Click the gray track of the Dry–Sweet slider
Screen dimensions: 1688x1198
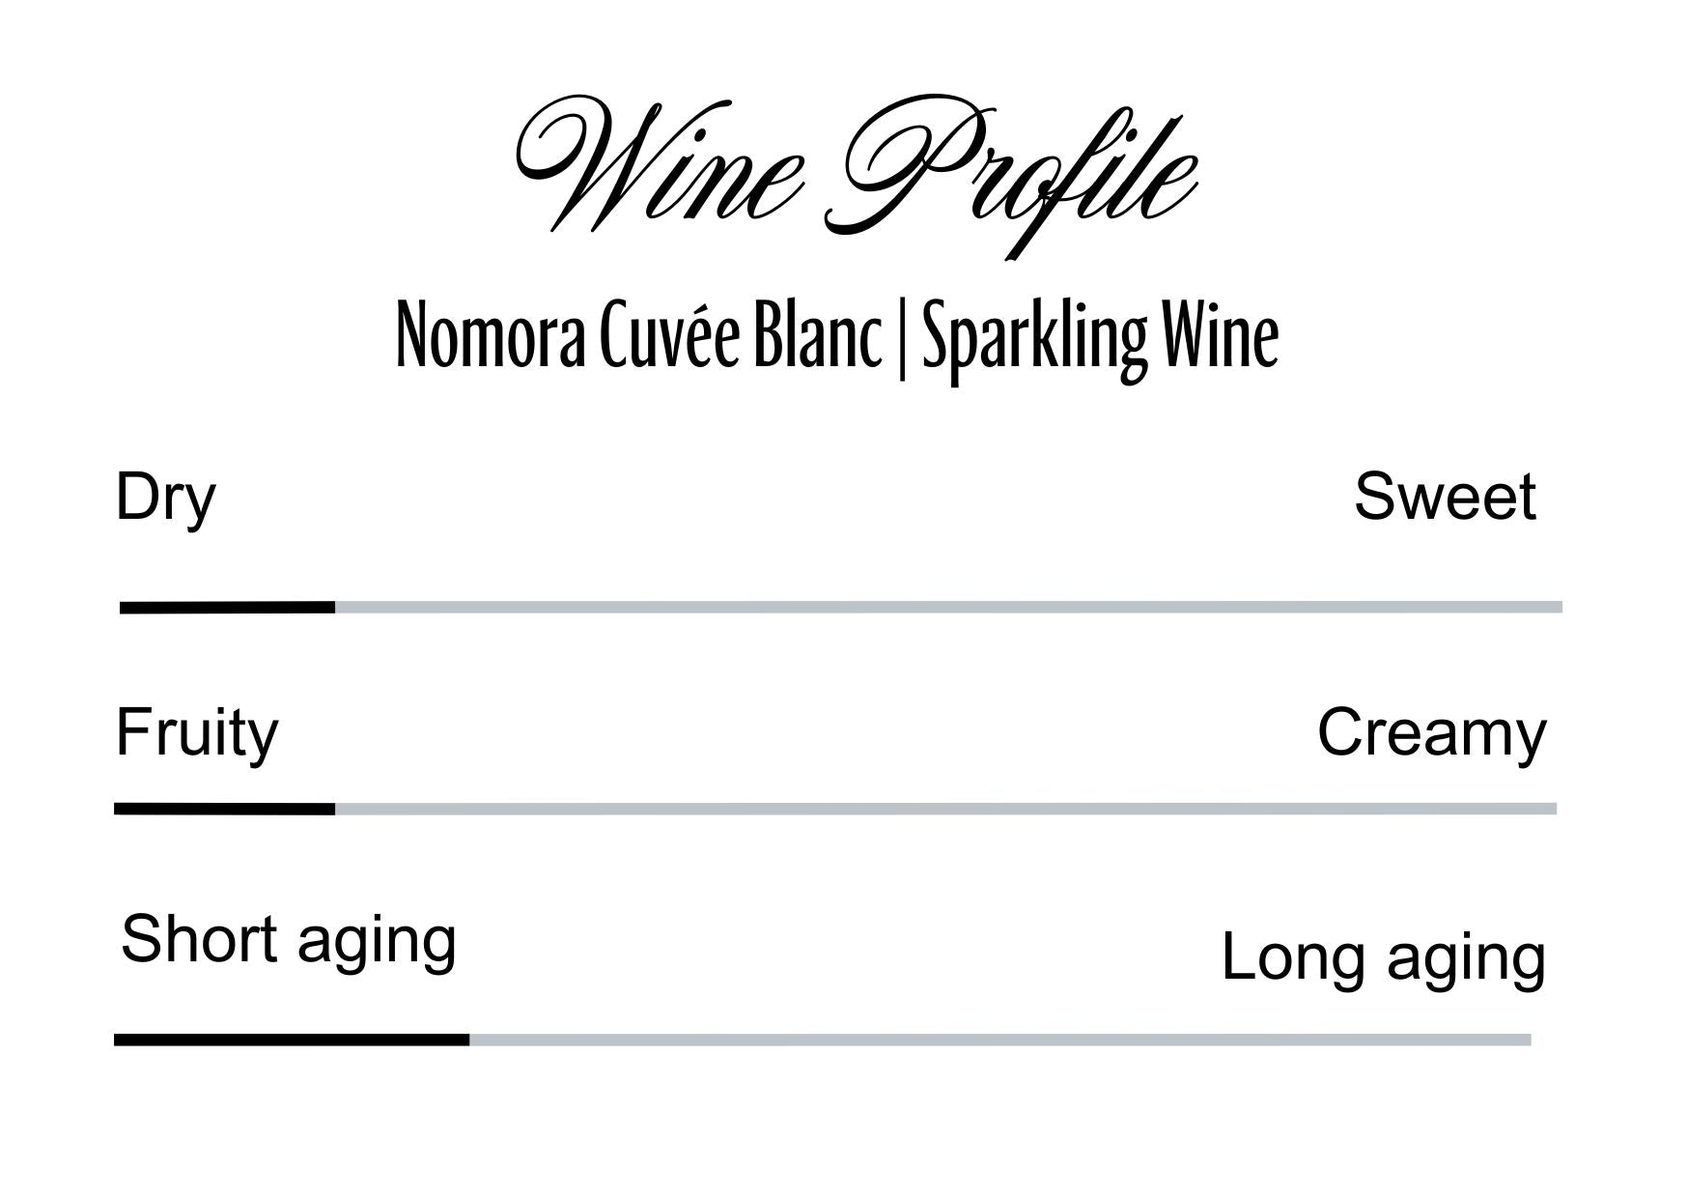[x=946, y=608]
